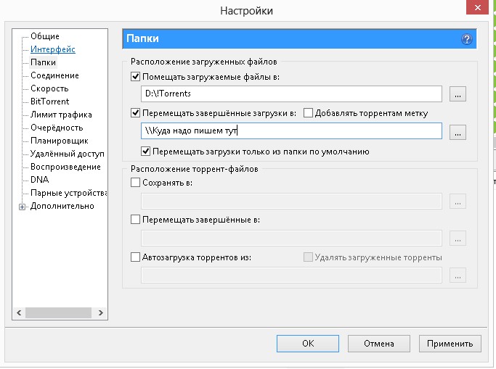Browse folder for downloaded files location

pyautogui.click(x=457, y=94)
